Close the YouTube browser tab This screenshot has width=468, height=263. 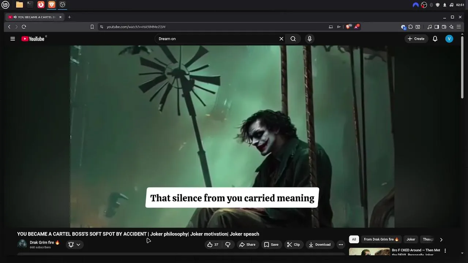tap(60, 17)
